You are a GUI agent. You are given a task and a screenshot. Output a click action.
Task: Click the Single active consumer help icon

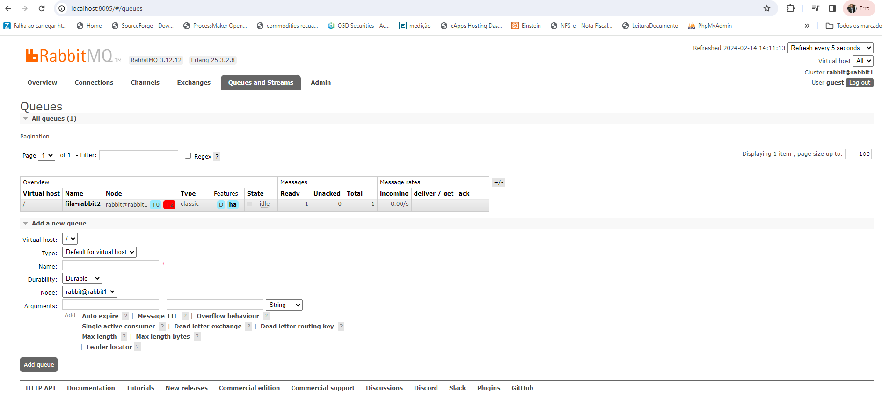[162, 327]
